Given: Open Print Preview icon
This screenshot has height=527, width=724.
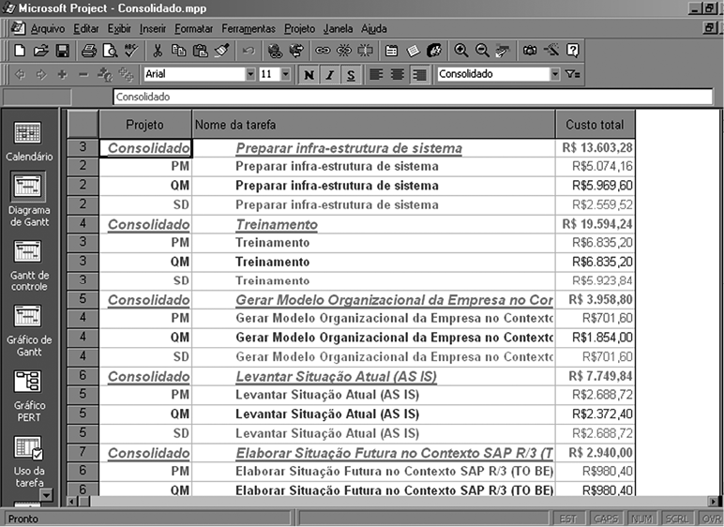Looking at the screenshot, I should click(110, 51).
